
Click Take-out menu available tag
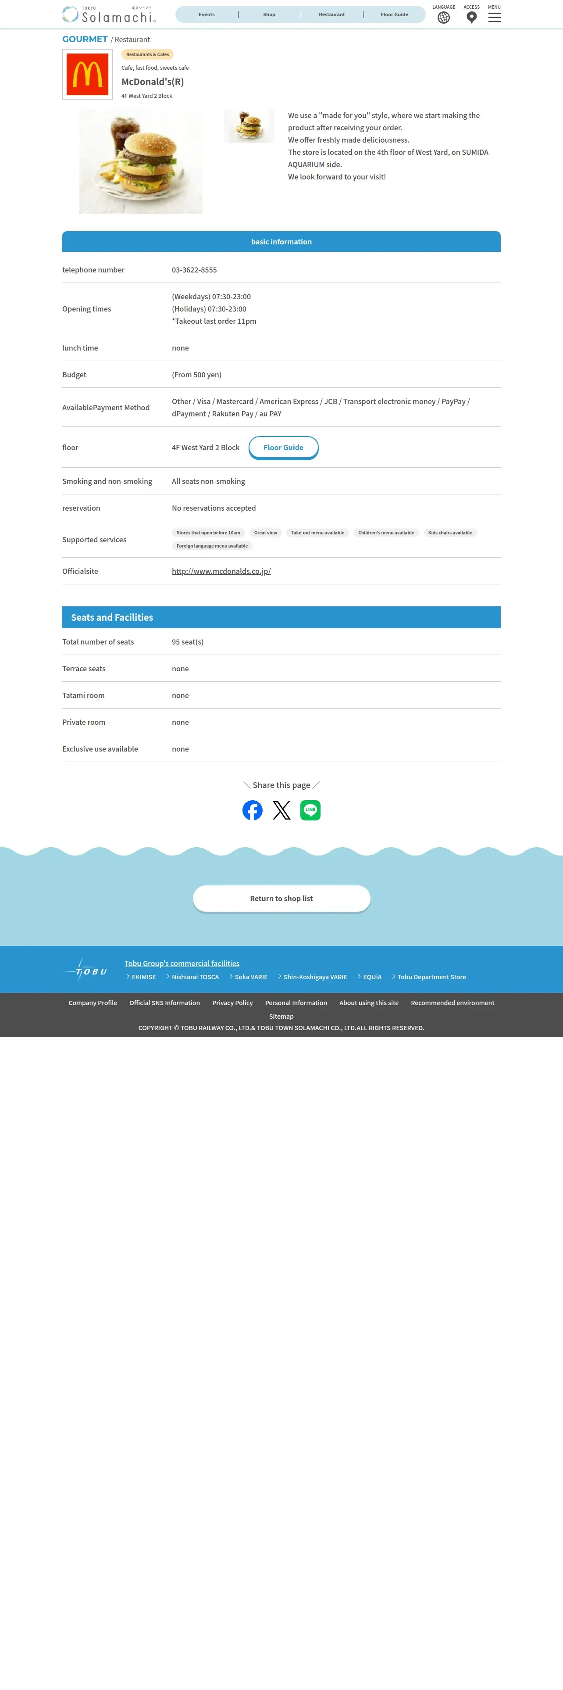click(317, 533)
